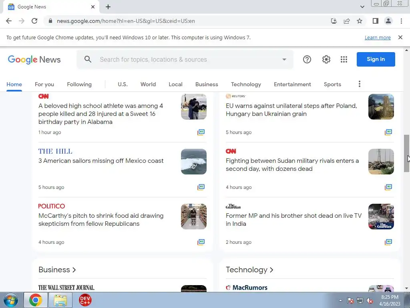Click the page vertical scrollbar thumb
410x308 pixels.
pos(406,154)
